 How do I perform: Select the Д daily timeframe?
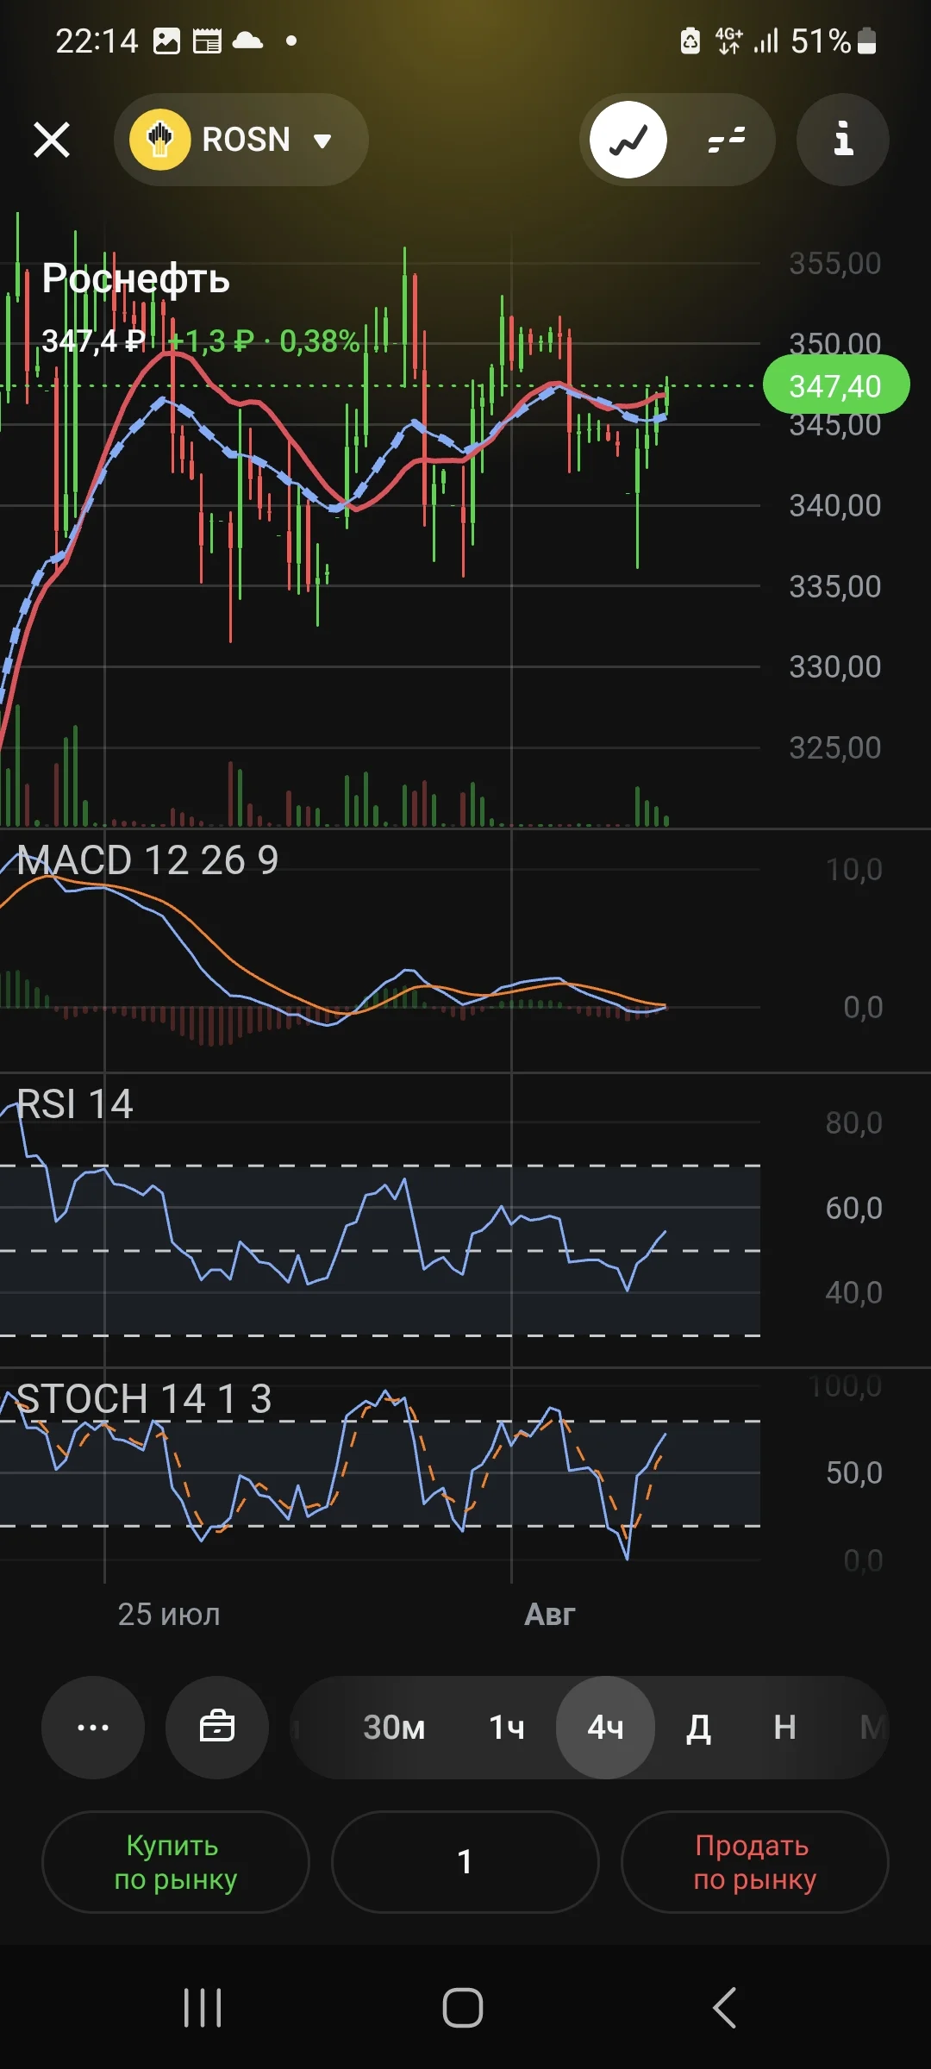pos(698,1728)
